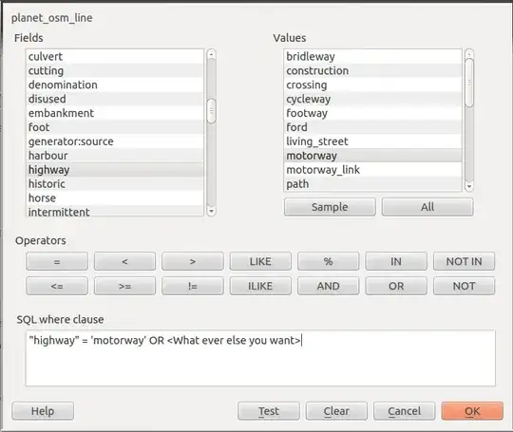Viewport: 513px width, 432px height.
Task: Click the NOT operator button
Action: 464,286
